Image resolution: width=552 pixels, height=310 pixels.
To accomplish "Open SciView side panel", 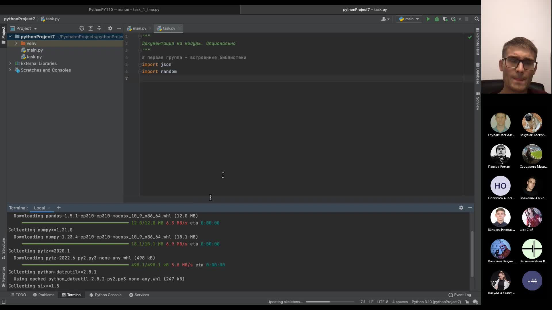I will [478, 101].
